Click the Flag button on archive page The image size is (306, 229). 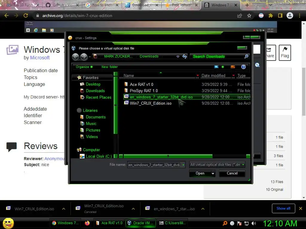[285, 53]
